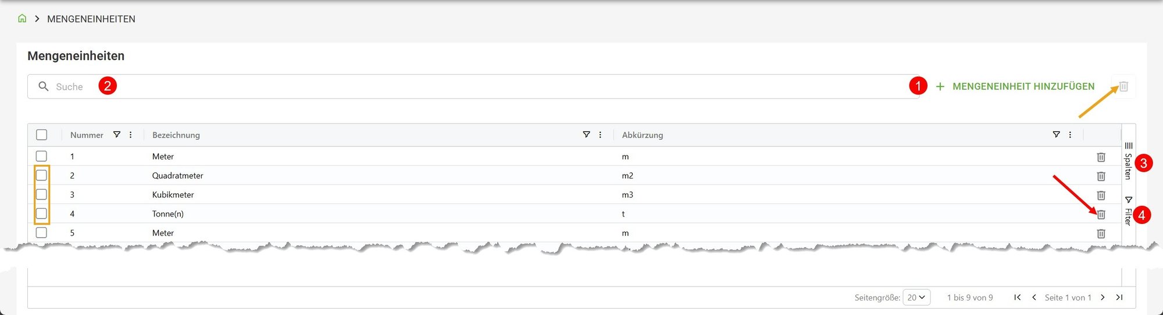The image size is (1163, 315).
Task: Click Mengeneinheit hinzufügen button
Action: (1015, 86)
